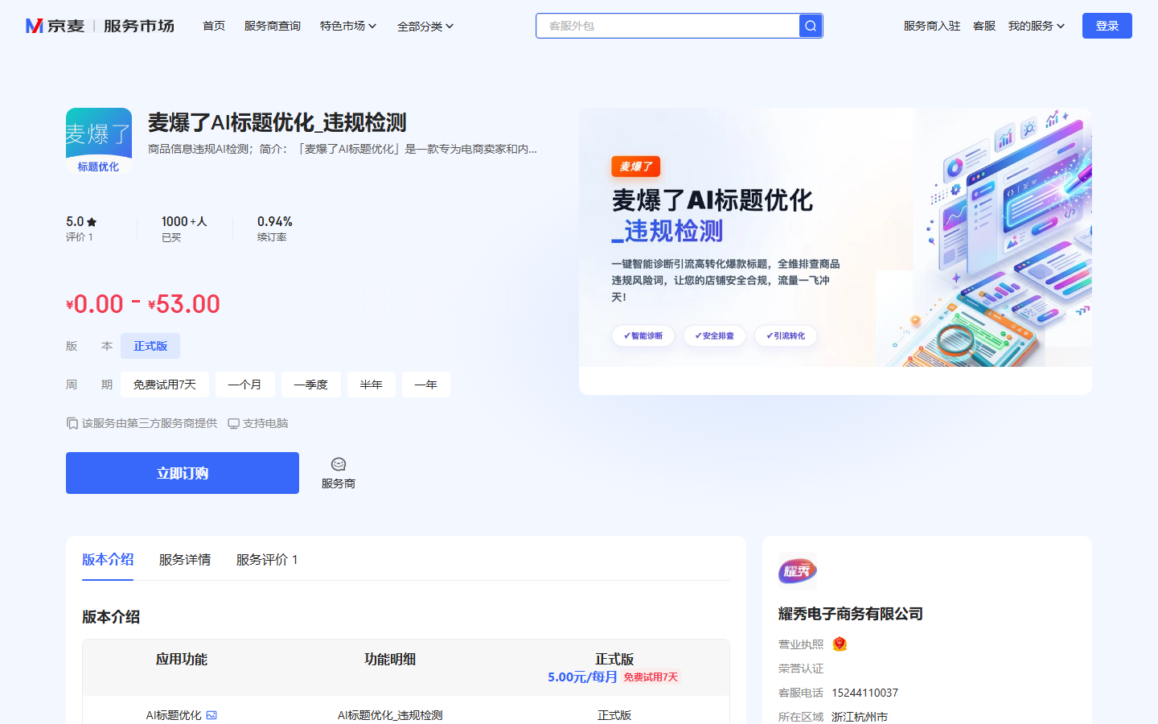Click the 耀秀 company logo
1158x724 pixels.
(x=798, y=572)
